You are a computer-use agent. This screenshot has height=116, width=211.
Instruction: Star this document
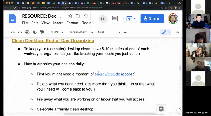tap(70, 16)
